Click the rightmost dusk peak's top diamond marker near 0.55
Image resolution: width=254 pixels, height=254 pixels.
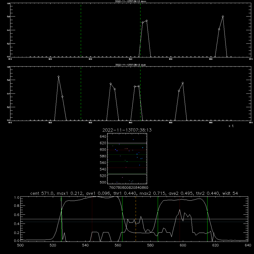[x=183, y=83]
